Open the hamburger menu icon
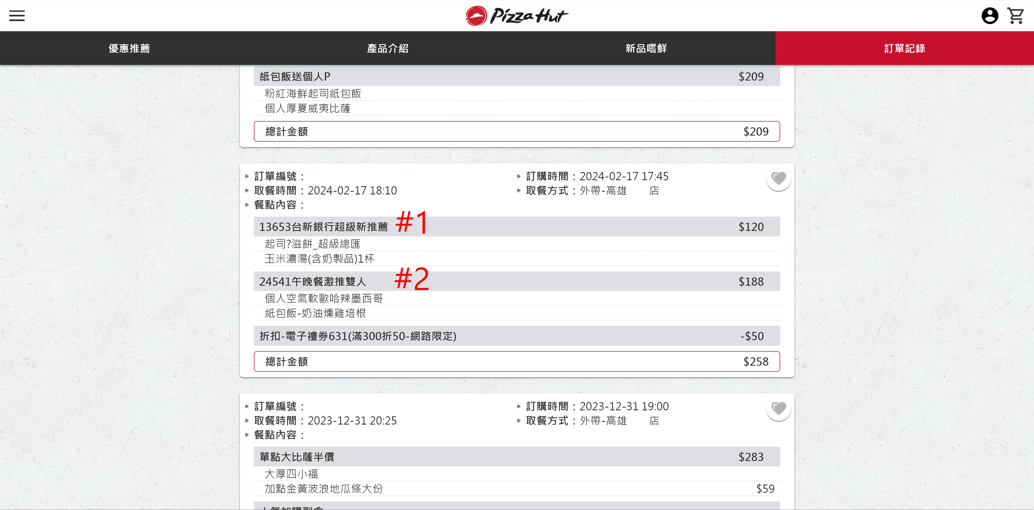The image size is (1034, 510). (17, 16)
